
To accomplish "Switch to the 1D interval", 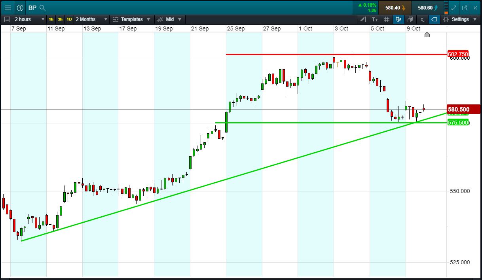I will 69,19.
